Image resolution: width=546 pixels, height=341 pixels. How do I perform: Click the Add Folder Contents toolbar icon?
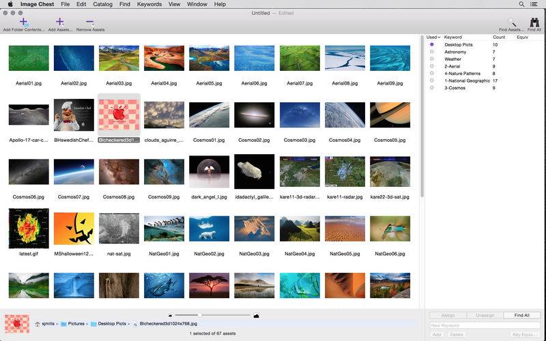(23, 22)
